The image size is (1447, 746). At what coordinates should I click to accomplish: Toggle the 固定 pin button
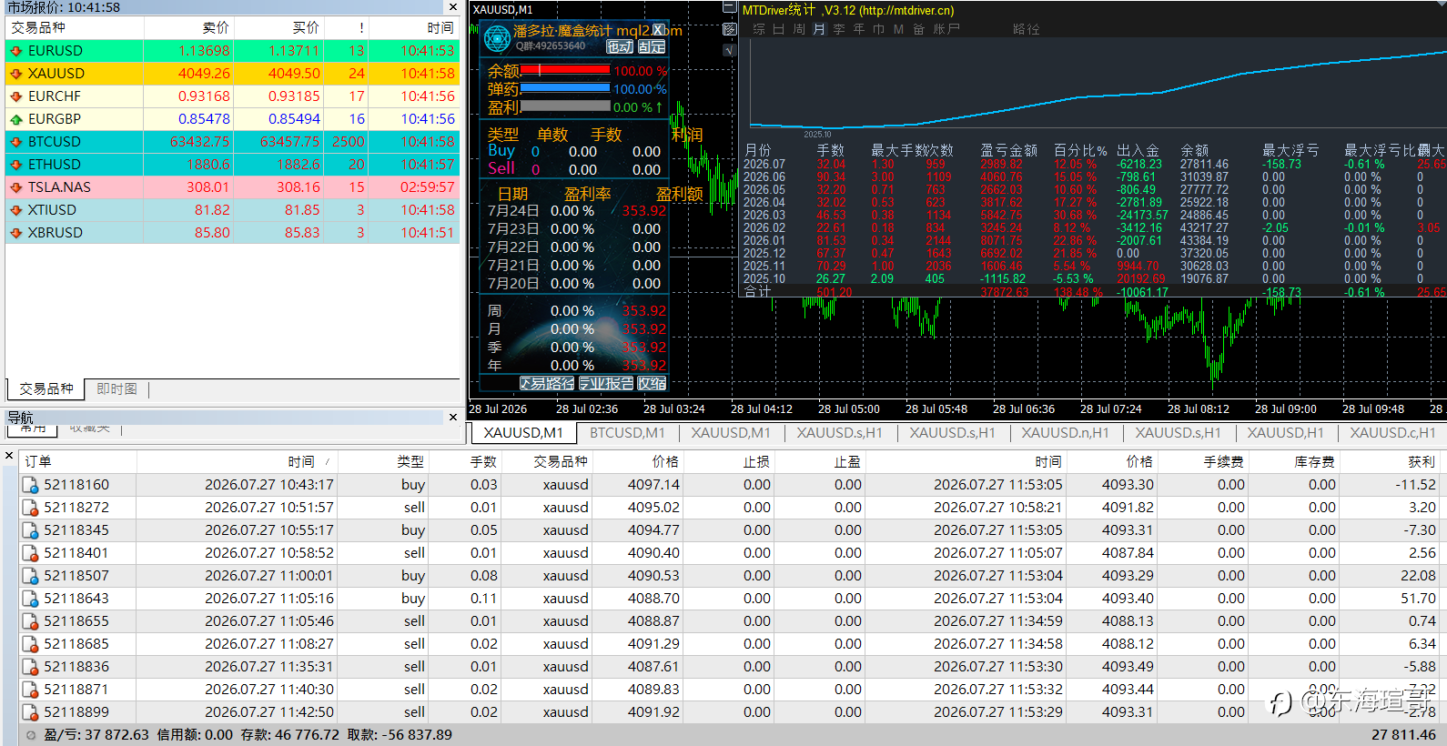(x=652, y=46)
